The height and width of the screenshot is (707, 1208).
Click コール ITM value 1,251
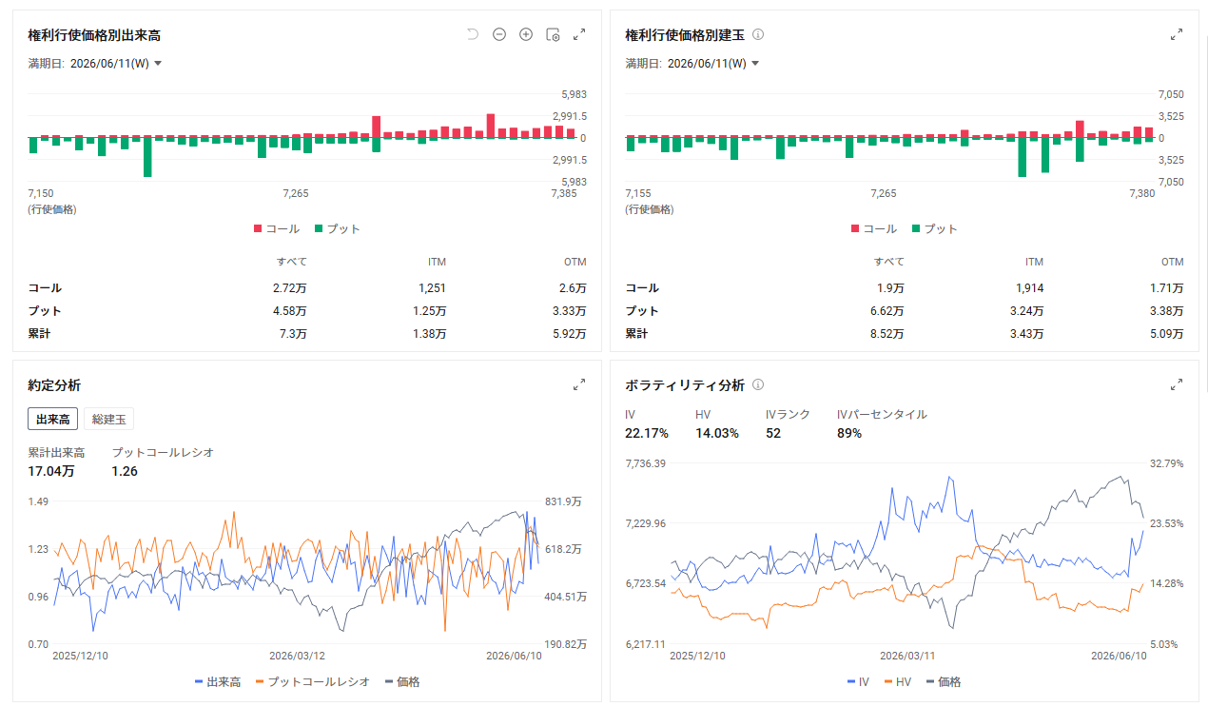click(x=433, y=287)
